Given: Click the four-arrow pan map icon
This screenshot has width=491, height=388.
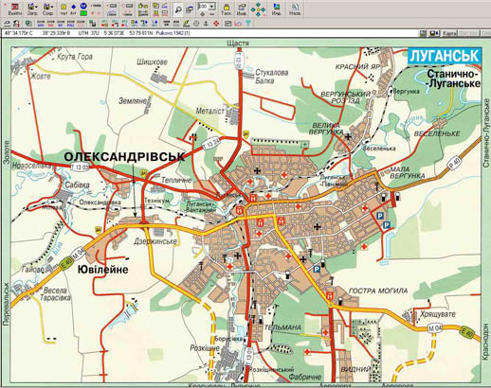Looking at the screenshot, I should pyautogui.click(x=258, y=9).
